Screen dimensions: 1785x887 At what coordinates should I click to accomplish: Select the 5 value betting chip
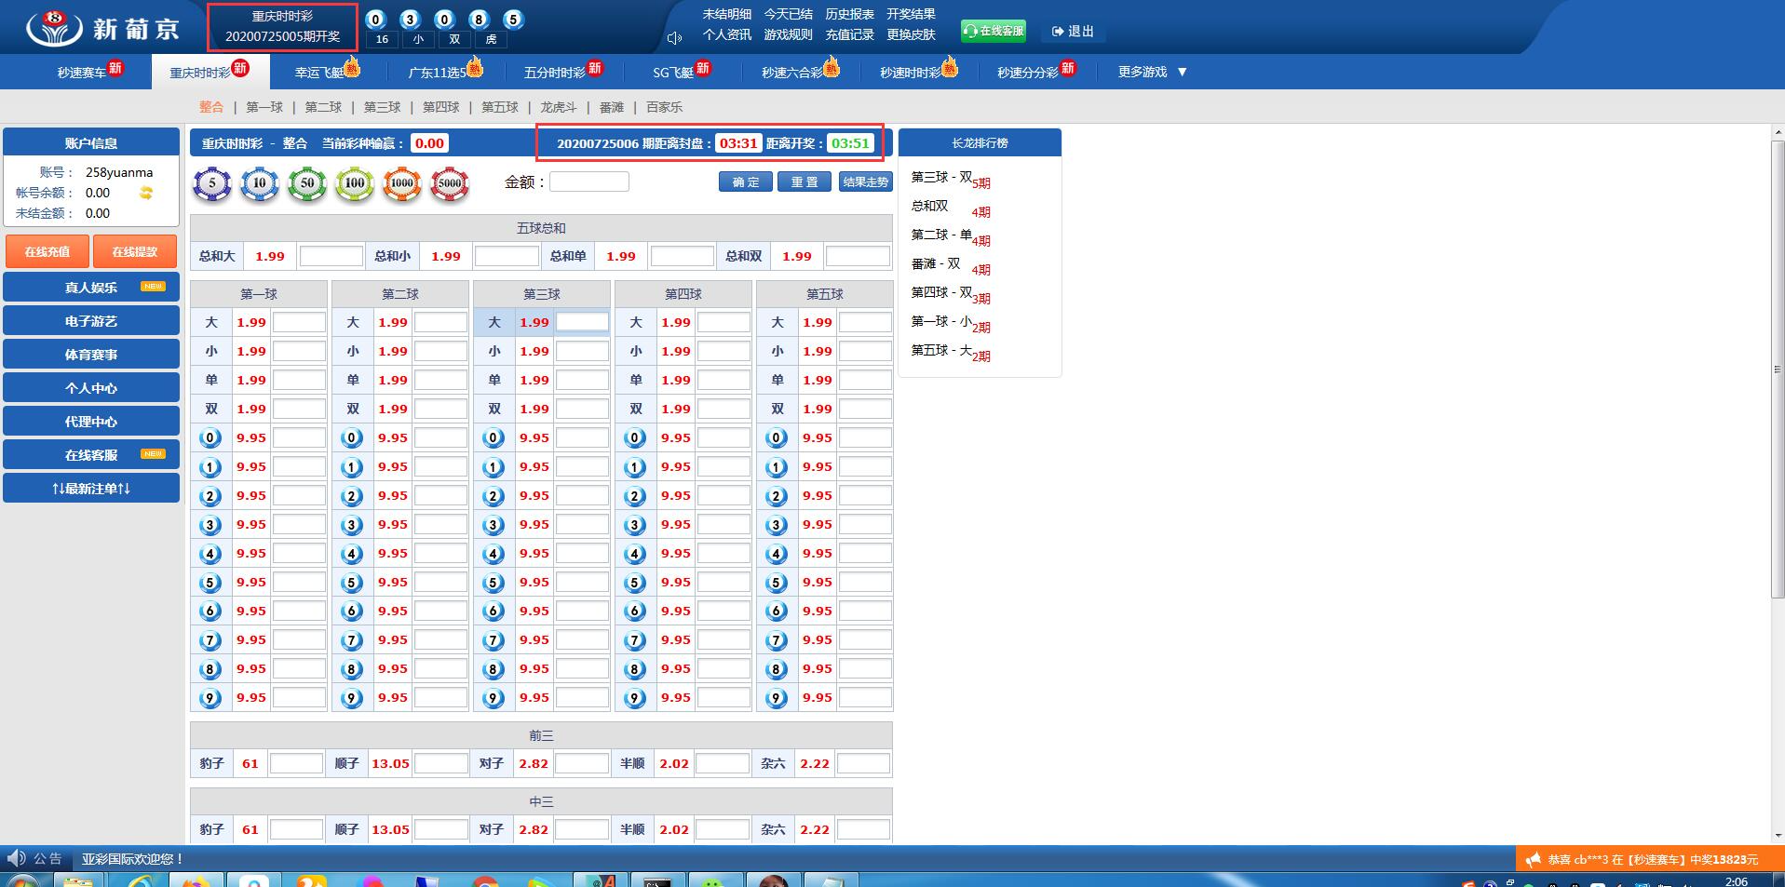pyautogui.click(x=212, y=184)
